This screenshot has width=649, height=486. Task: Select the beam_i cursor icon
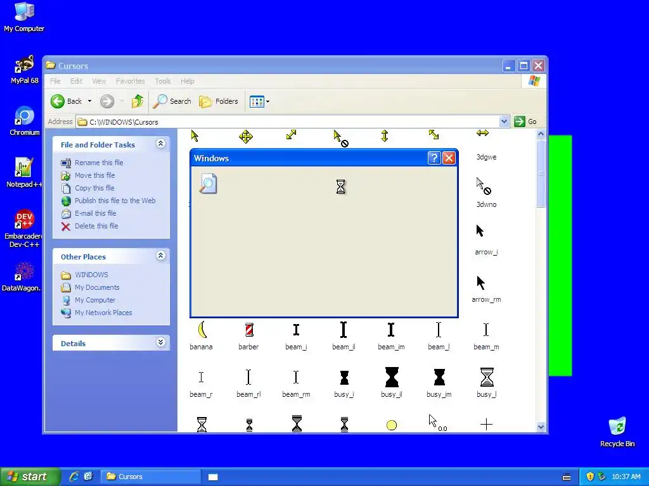click(x=296, y=330)
